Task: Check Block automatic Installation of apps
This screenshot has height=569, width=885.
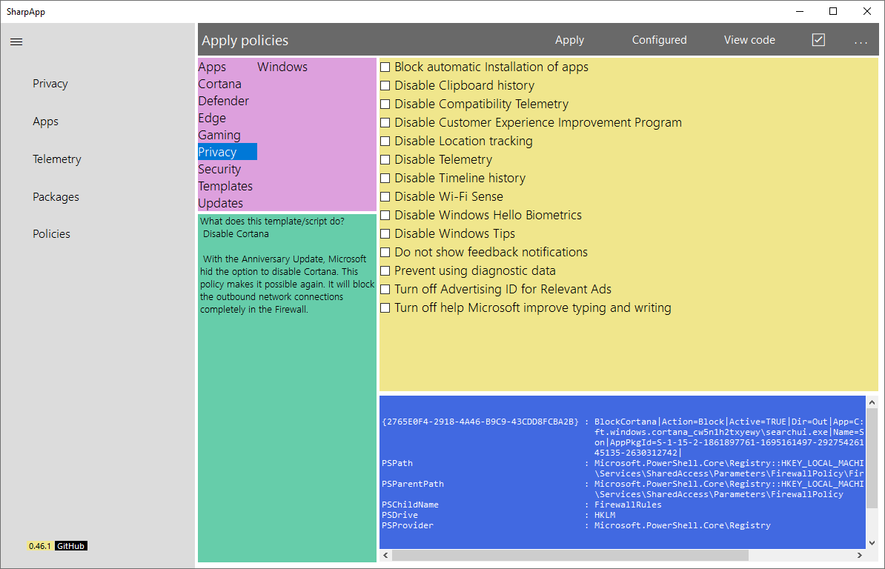Action: click(385, 67)
